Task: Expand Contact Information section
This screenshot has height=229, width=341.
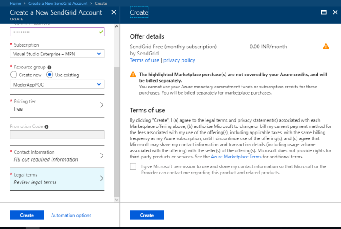Action: click(57, 156)
